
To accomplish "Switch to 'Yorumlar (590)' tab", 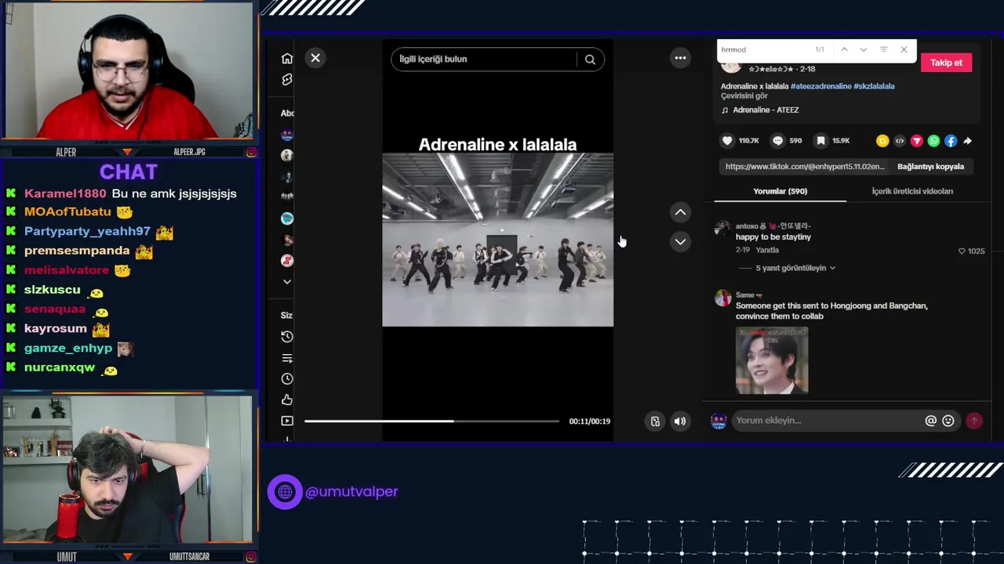I will point(780,191).
